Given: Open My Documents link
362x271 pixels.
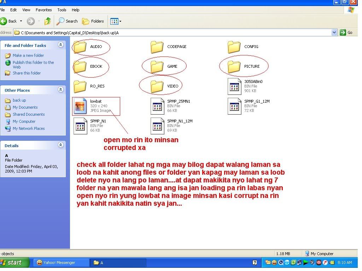Looking at the screenshot, I should (x=25, y=108).
